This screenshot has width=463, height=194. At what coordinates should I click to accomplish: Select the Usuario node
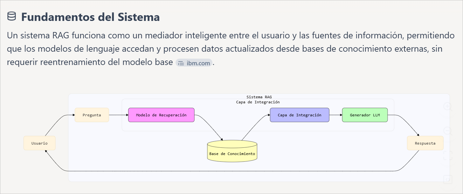pyautogui.click(x=39, y=143)
